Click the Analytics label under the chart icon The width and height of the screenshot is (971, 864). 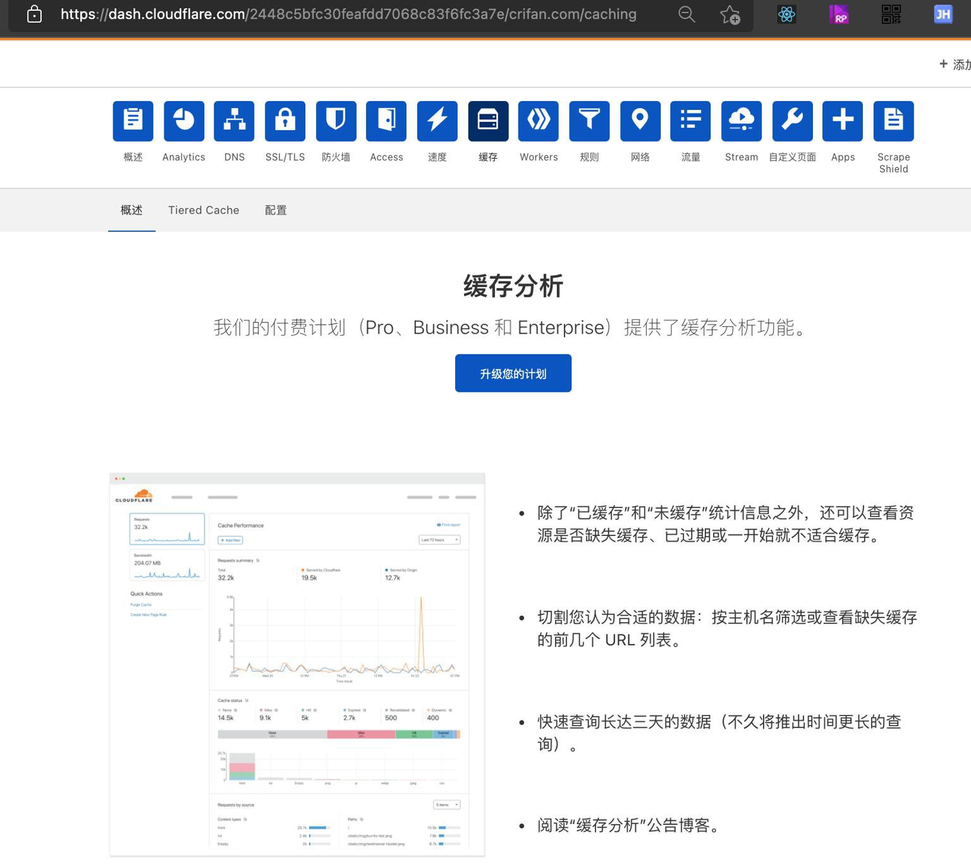coord(184,157)
